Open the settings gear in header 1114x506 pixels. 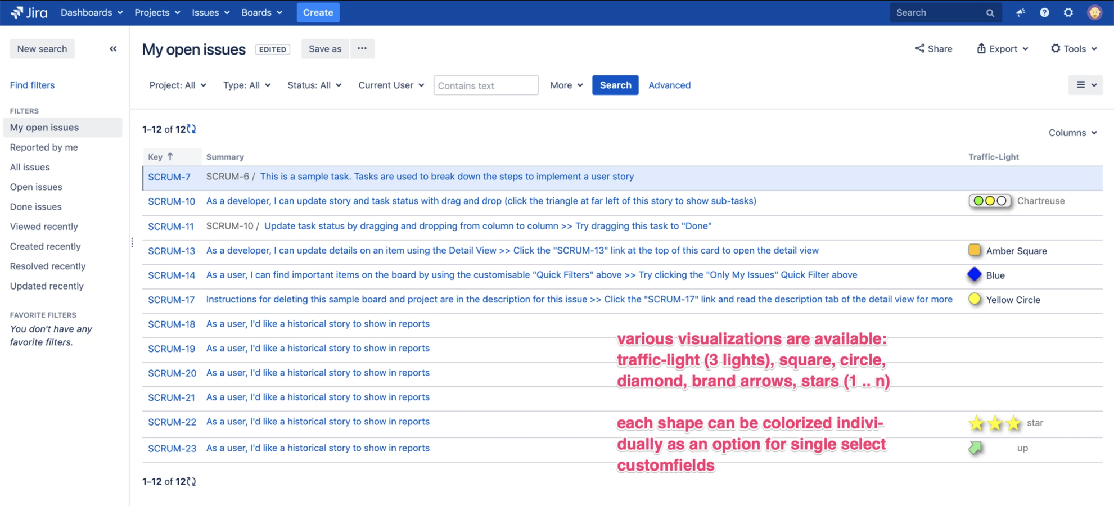pos(1068,12)
